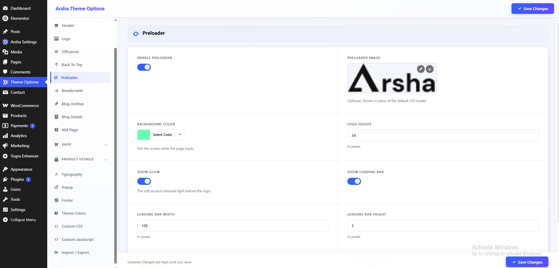Click the Elementor icon in admin menu

[5, 18]
